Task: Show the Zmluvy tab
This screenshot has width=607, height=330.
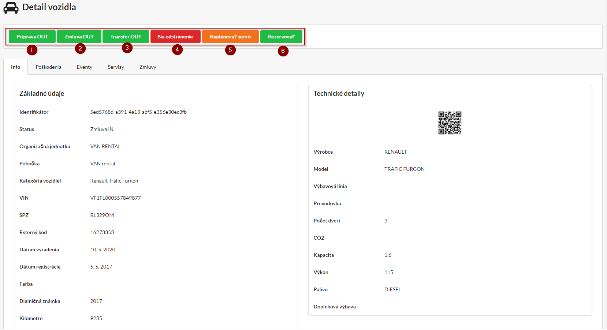Action: (148, 67)
